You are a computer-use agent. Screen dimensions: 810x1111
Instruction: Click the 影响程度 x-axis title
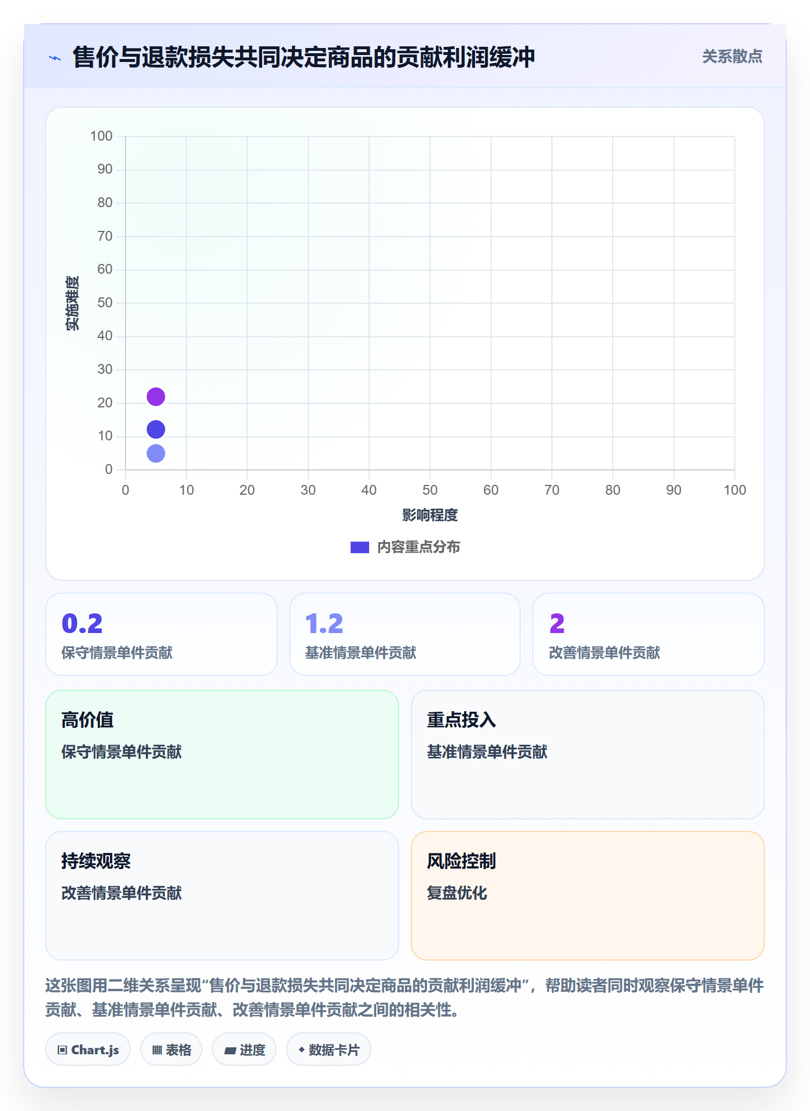coord(430,515)
